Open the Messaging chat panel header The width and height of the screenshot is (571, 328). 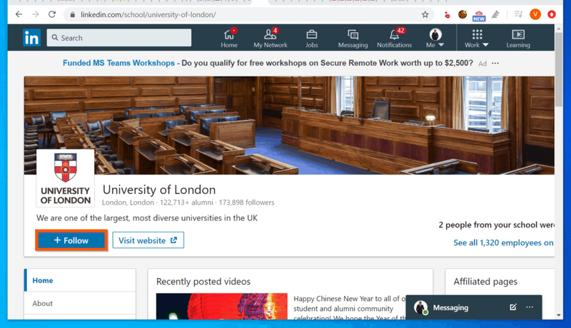pos(474,307)
